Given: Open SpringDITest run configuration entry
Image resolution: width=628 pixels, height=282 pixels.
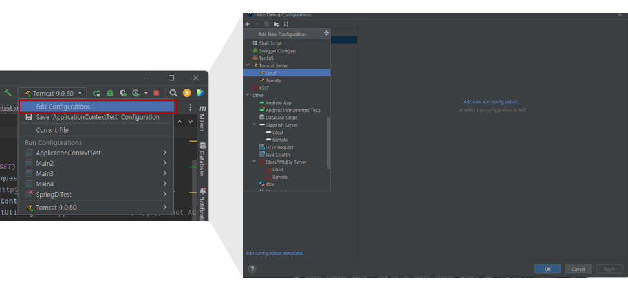Looking at the screenshot, I should click(x=96, y=194).
